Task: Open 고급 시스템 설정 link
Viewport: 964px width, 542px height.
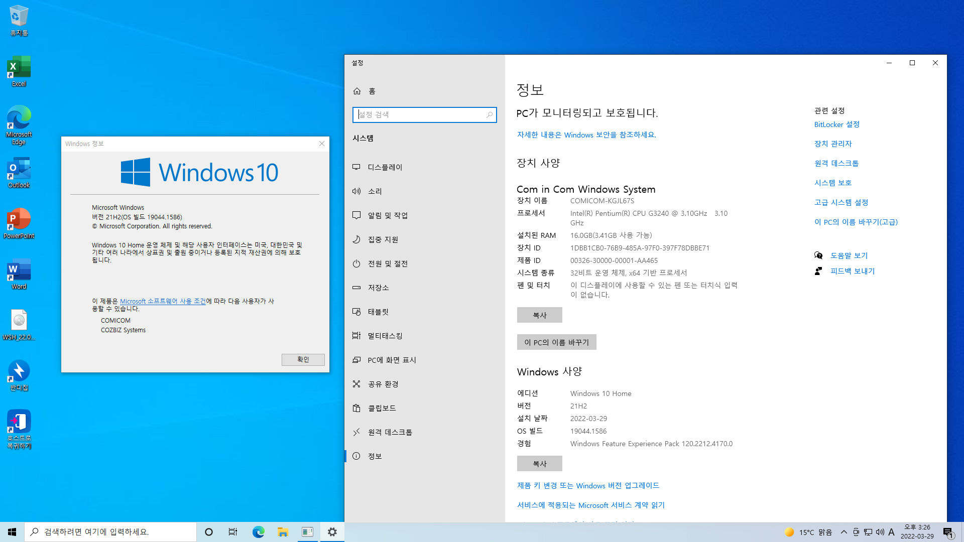Action: point(841,203)
